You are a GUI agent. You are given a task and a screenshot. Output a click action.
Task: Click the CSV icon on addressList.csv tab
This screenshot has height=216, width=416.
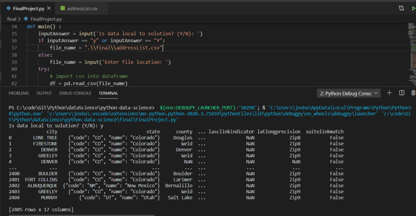pos(62,8)
